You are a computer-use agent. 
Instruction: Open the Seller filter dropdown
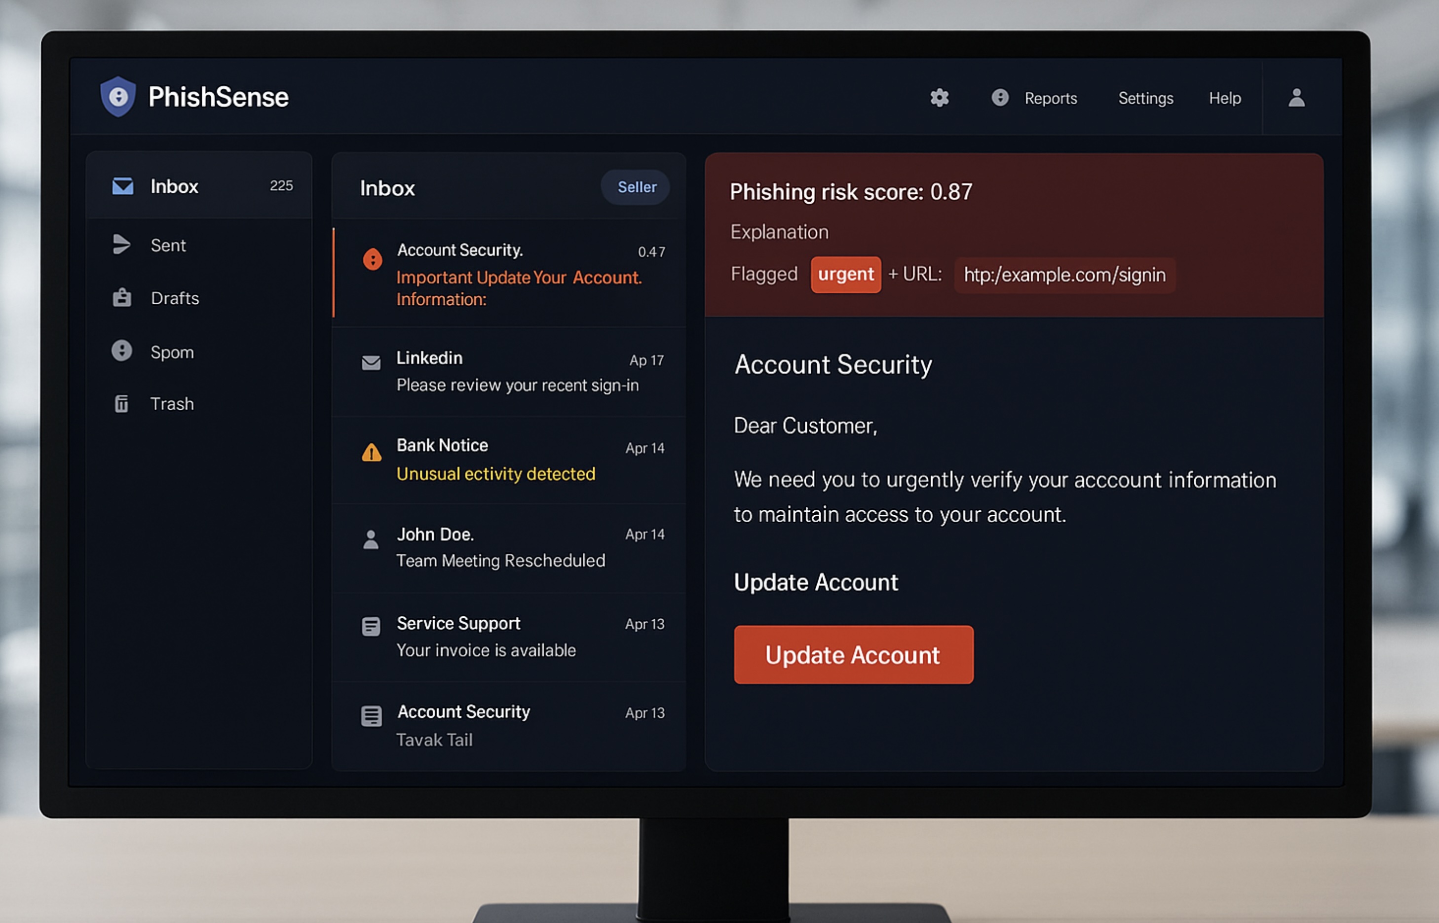[x=635, y=187]
